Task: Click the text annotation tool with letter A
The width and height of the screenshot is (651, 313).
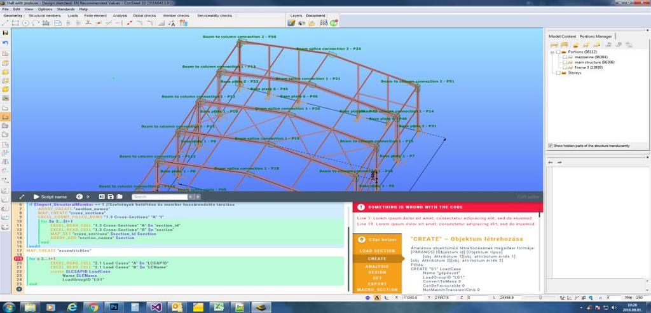Action: pos(172,23)
